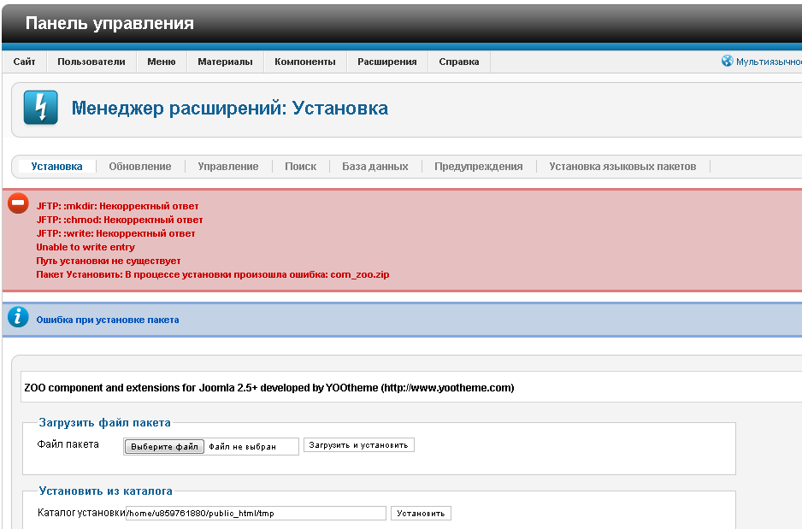Open the Пользователи menu
802x529 pixels.
click(91, 62)
